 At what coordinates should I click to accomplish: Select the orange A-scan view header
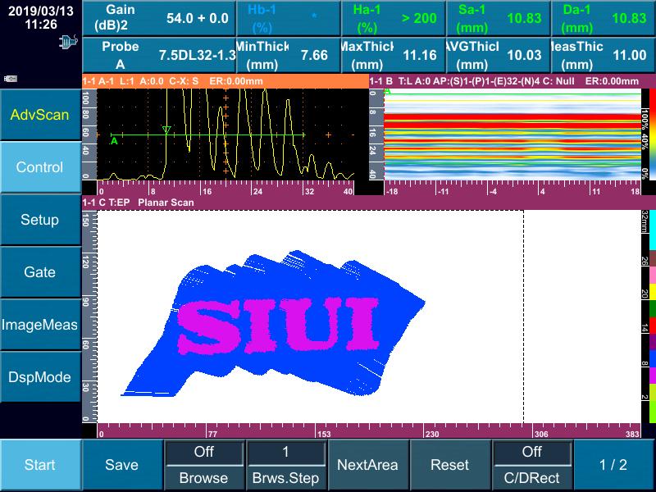click(x=225, y=81)
